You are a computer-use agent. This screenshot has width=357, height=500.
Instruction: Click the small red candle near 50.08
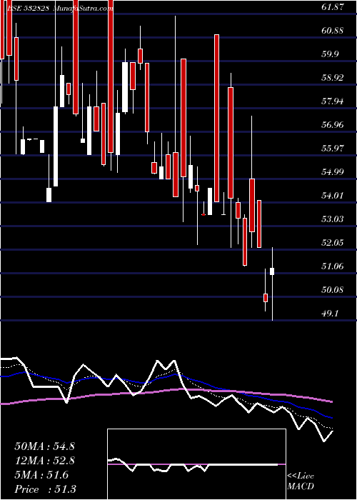point(265,298)
